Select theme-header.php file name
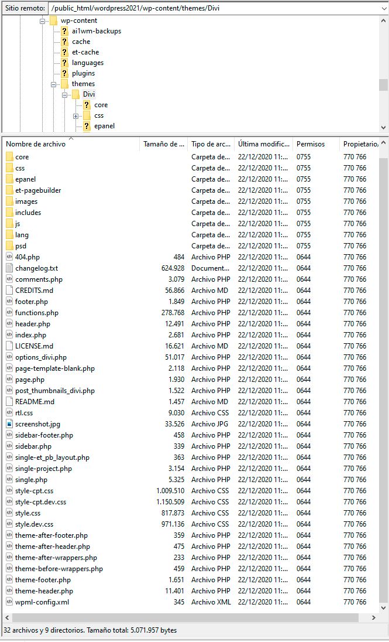This screenshot has height=642, width=389. point(44,591)
